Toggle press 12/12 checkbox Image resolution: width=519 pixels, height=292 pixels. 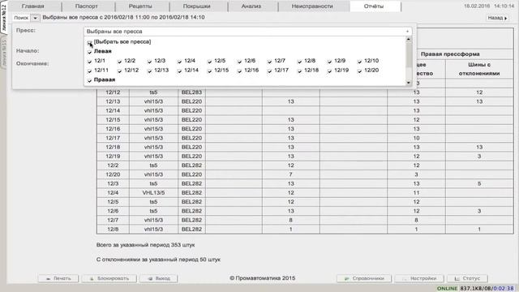[119, 71]
